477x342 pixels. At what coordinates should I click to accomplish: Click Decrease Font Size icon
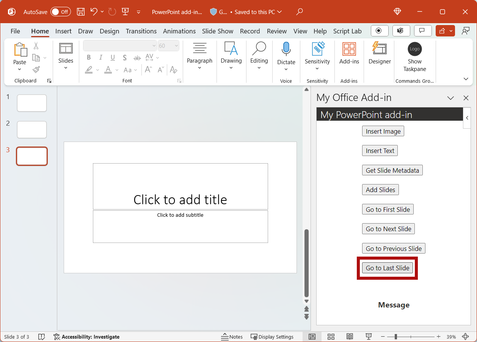click(161, 70)
